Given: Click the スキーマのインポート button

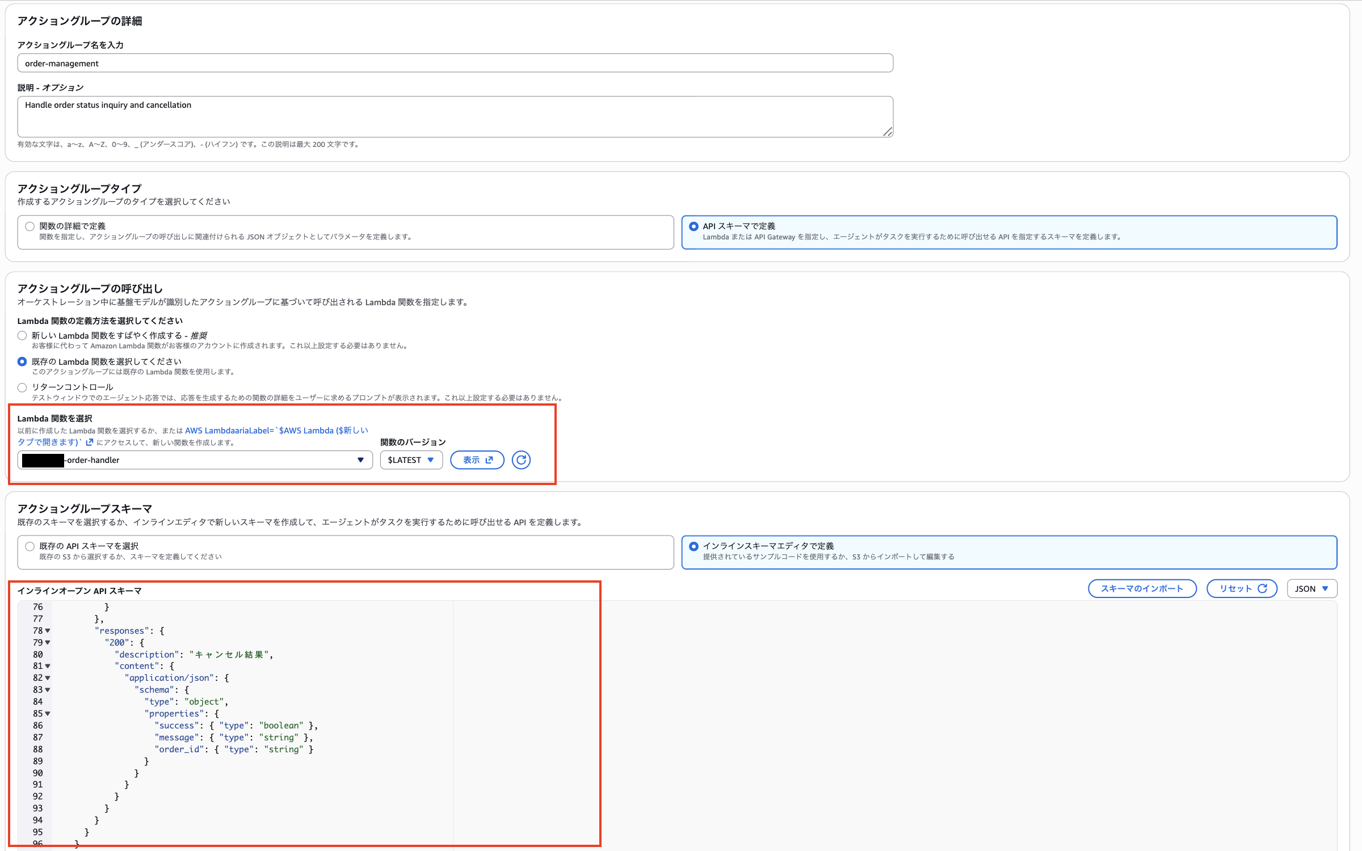Looking at the screenshot, I should coord(1142,588).
